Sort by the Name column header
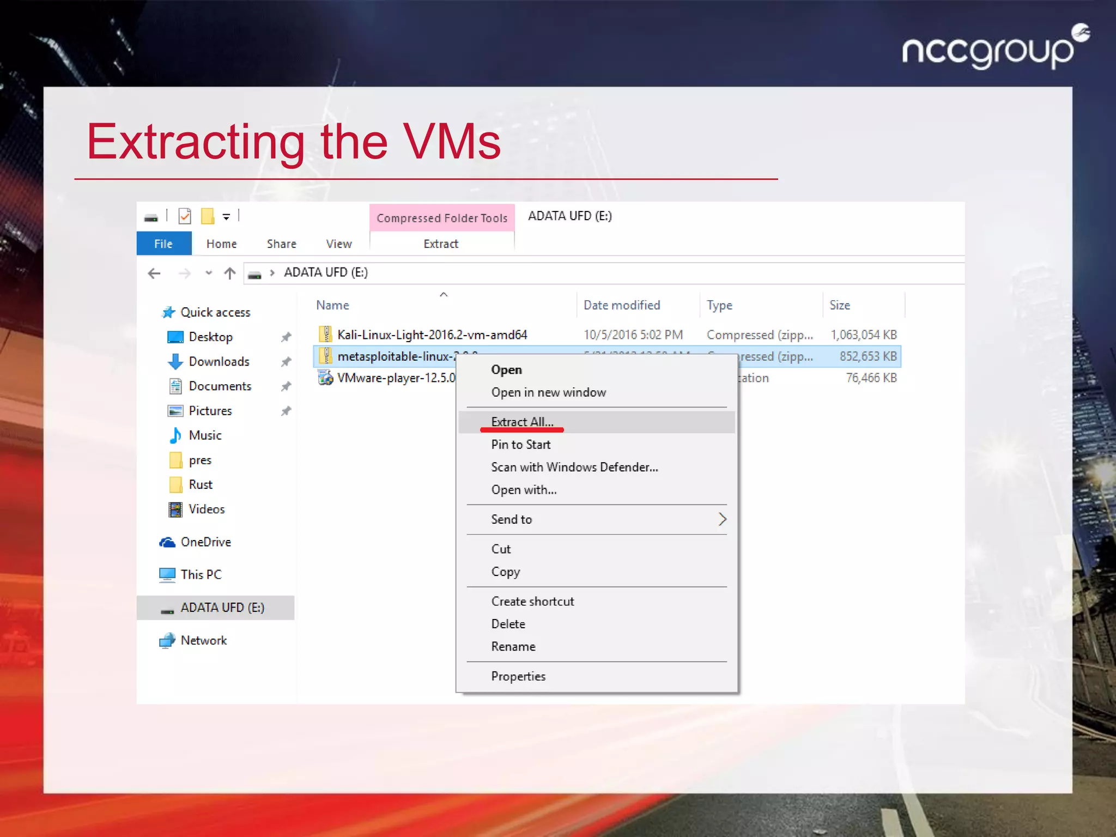 332,305
